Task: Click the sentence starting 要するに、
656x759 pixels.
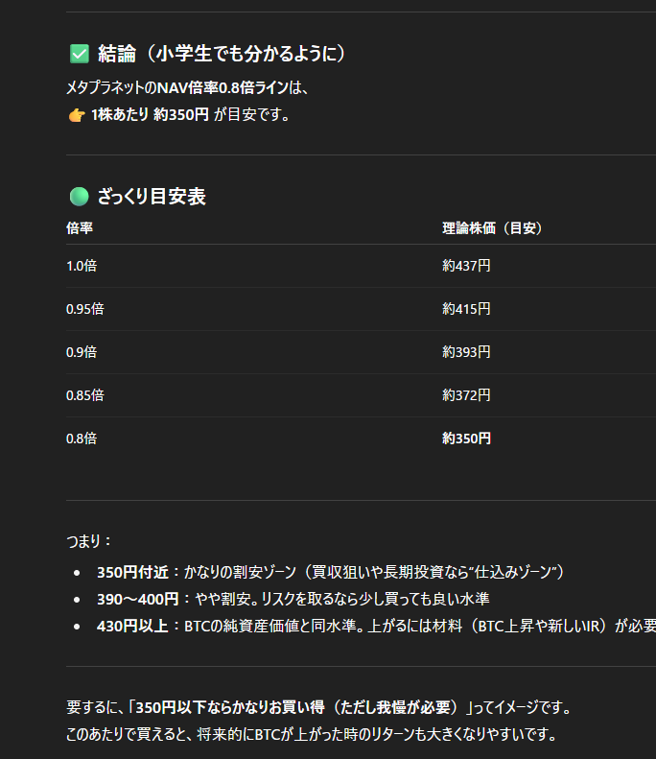Action: pyautogui.click(x=319, y=707)
